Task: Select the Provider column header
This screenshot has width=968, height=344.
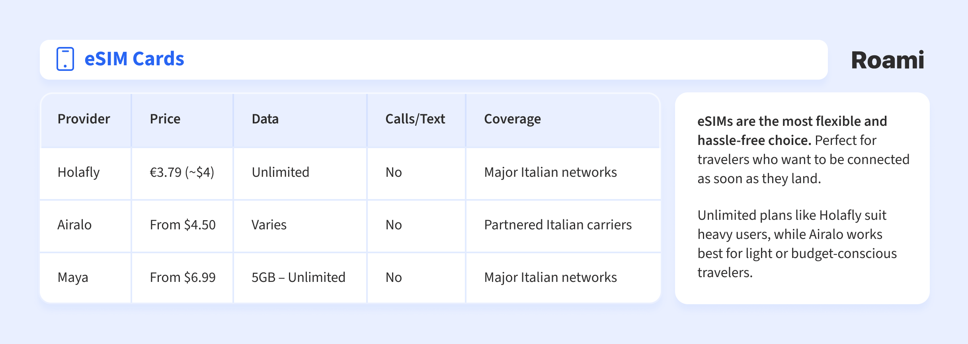Action: click(84, 119)
